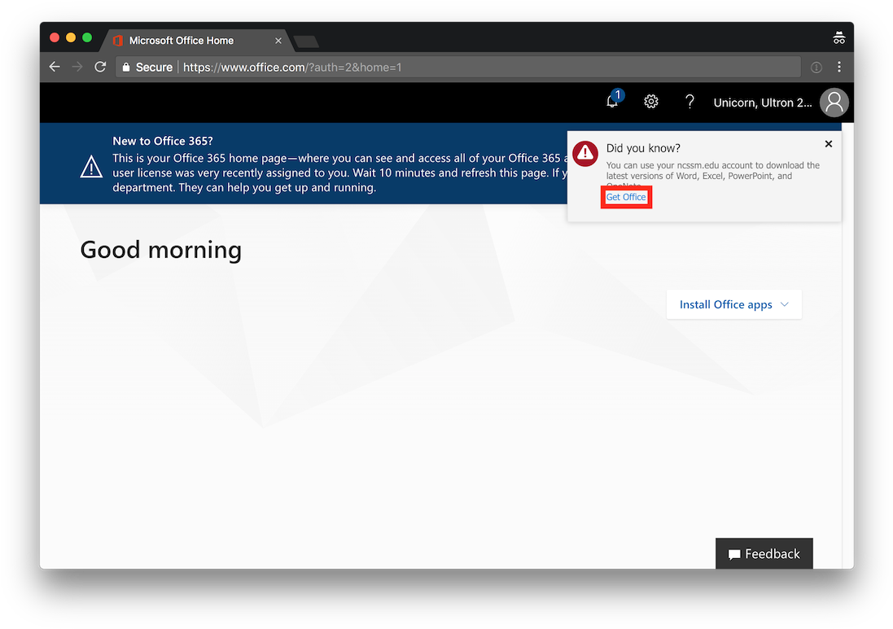Go back using the browser back arrow
The width and height of the screenshot is (893, 629).
pyautogui.click(x=55, y=67)
